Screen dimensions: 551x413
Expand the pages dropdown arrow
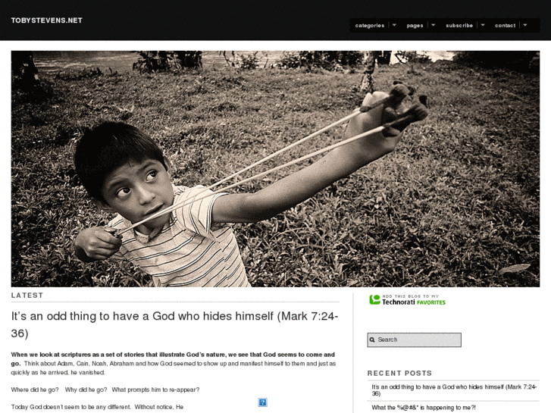[x=434, y=25]
